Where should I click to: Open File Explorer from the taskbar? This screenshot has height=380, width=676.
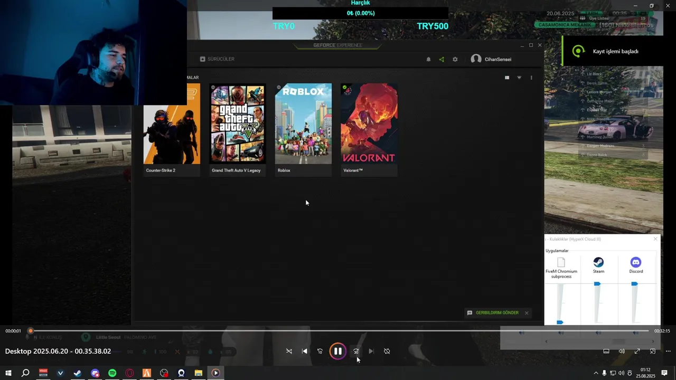(198, 373)
